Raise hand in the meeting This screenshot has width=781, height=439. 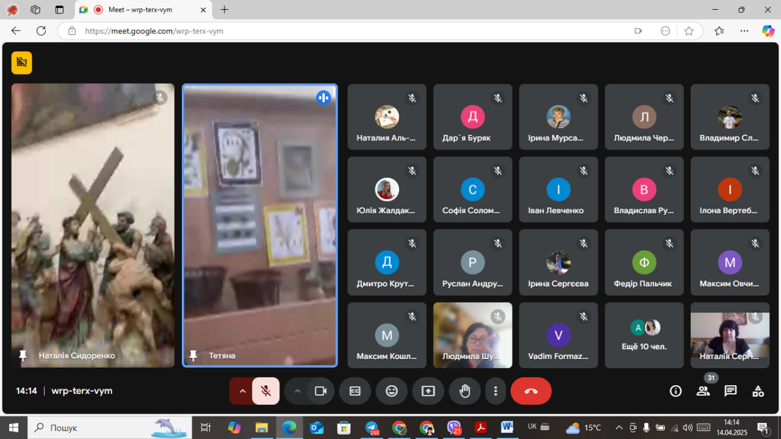pyautogui.click(x=465, y=391)
